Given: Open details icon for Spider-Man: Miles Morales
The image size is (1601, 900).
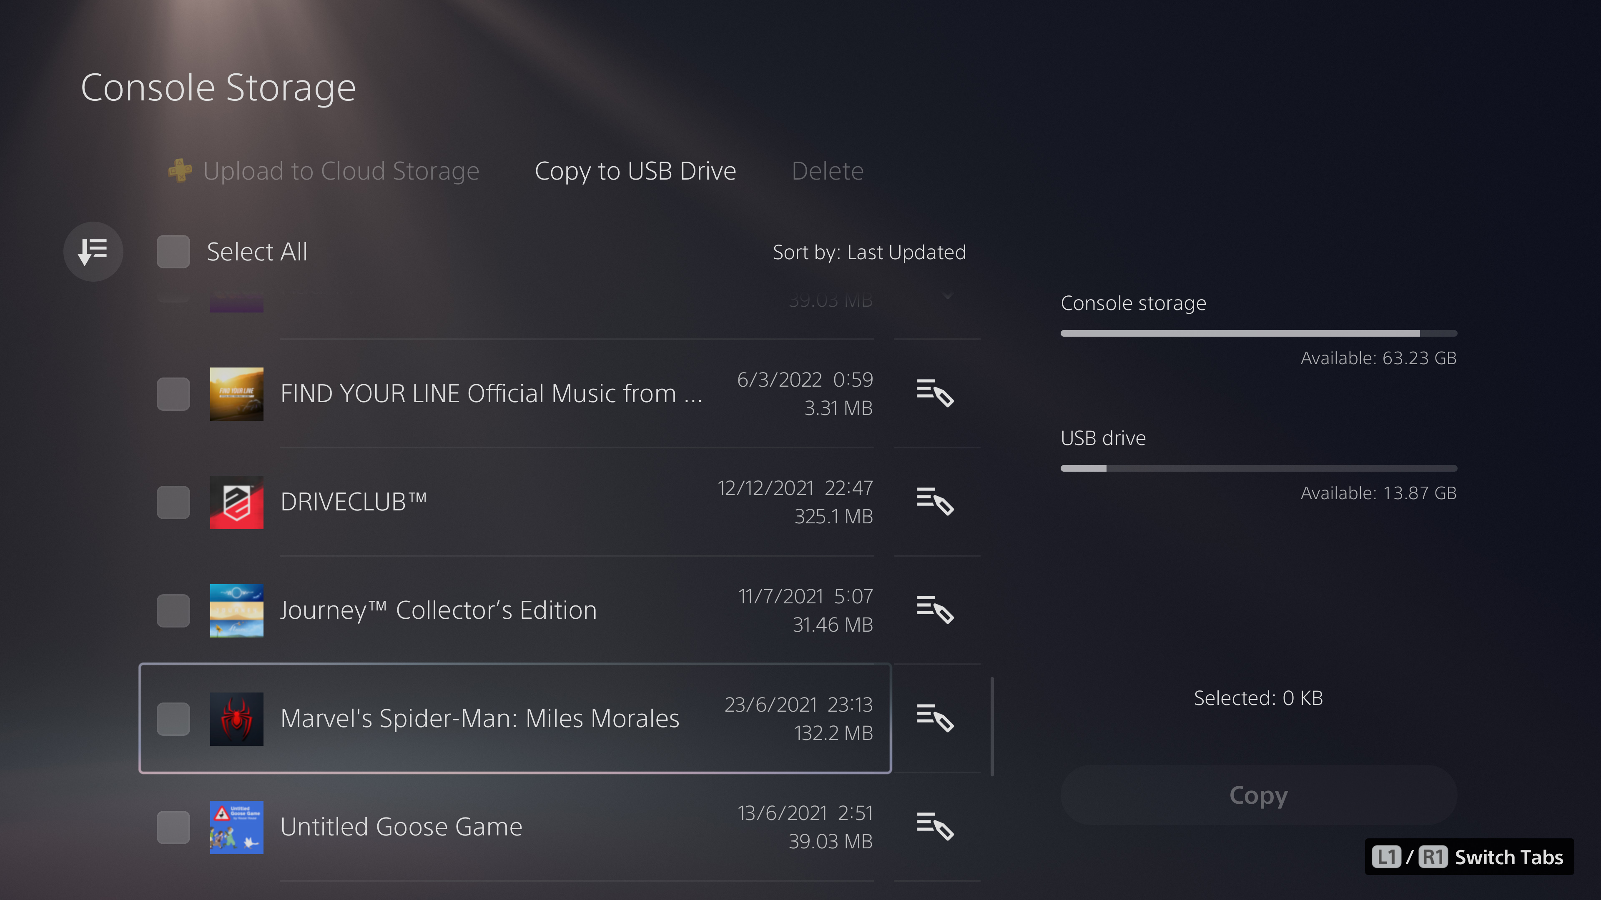Looking at the screenshot, I should coord(935,718).
